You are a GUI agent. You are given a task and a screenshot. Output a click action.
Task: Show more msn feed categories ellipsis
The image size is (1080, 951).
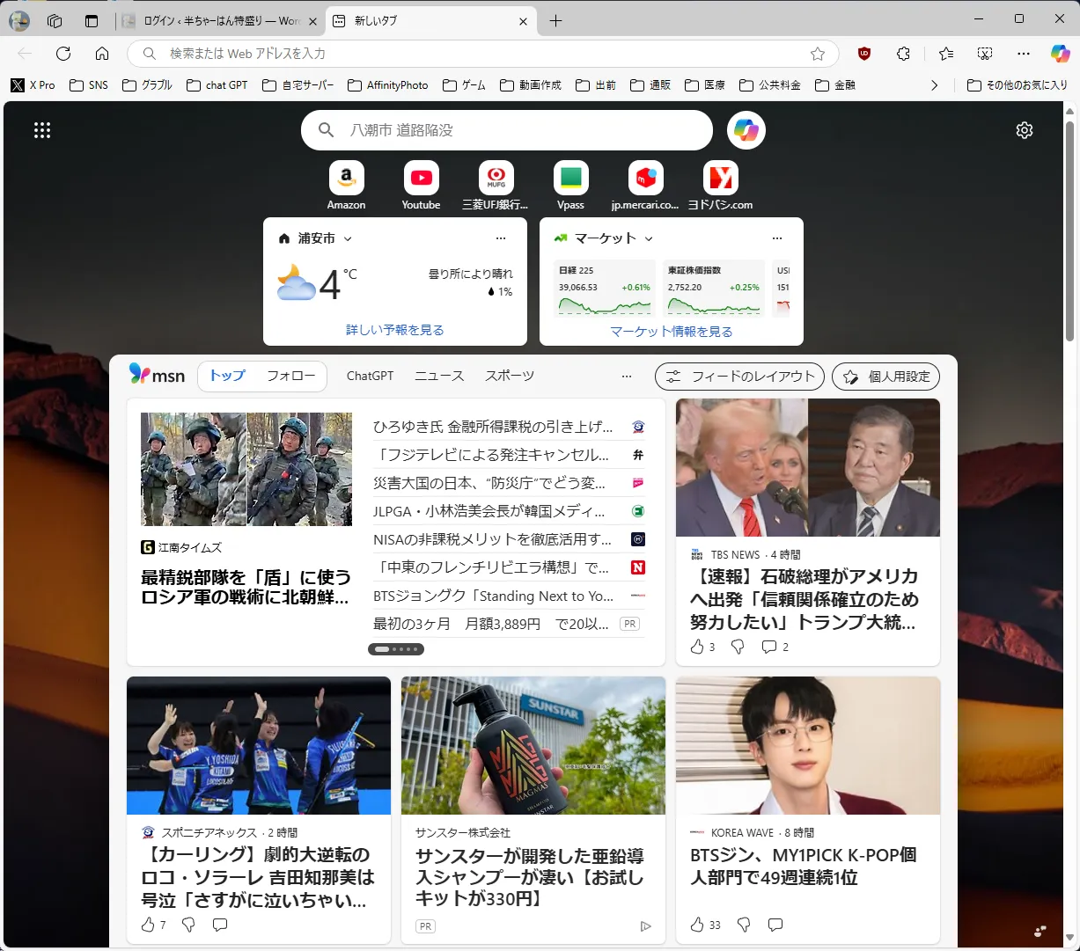[627, 377]
